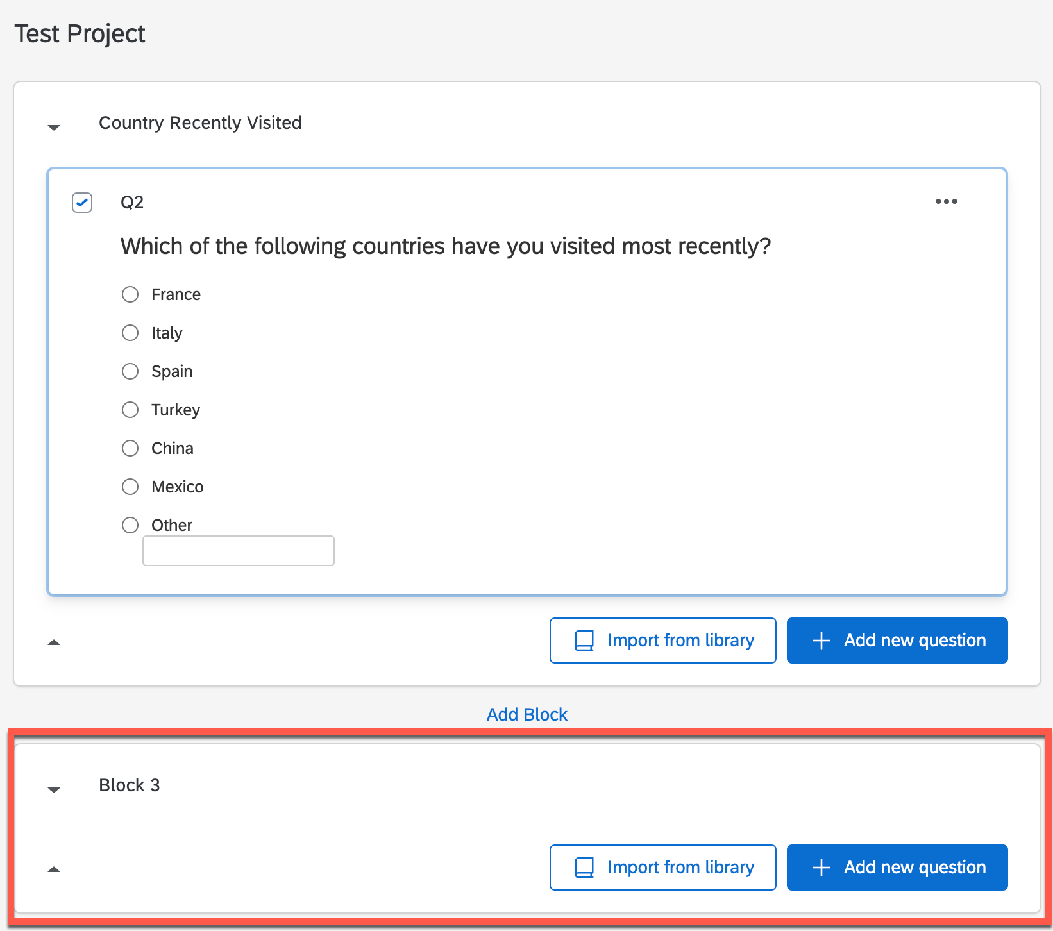The width and height of the screenshot is (1053, 931).
Task: Click plus icon in first Add new question
Action: [x=821, y=641]
